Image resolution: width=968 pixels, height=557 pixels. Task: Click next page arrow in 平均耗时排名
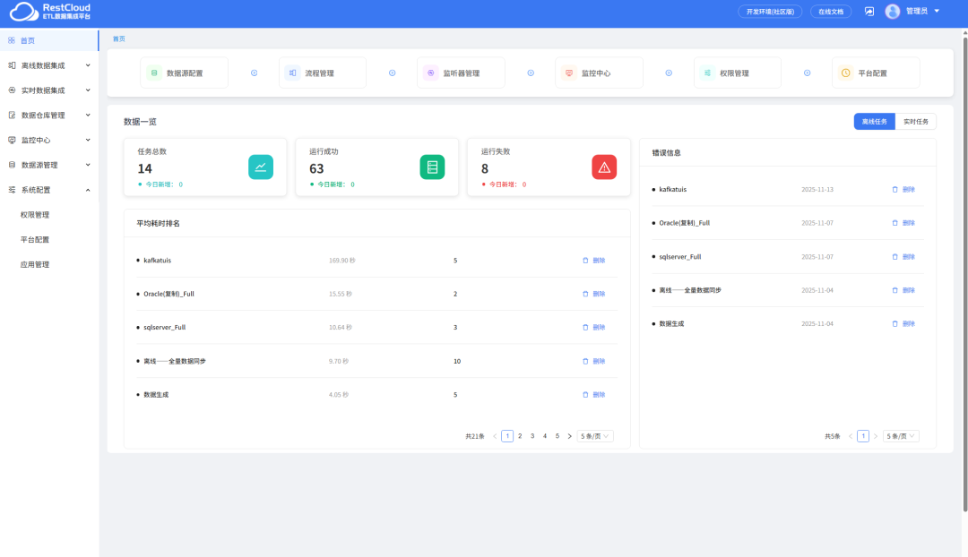tap(569, 436)
